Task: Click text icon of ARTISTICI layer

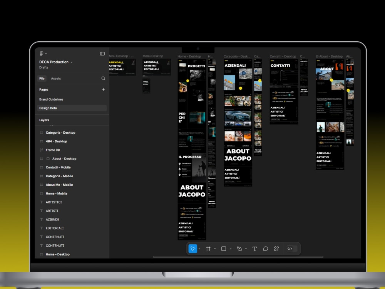Action: coord(41,202)
